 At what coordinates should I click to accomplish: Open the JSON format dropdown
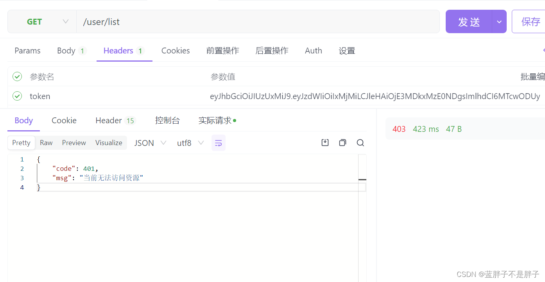(x=151, y=143)
